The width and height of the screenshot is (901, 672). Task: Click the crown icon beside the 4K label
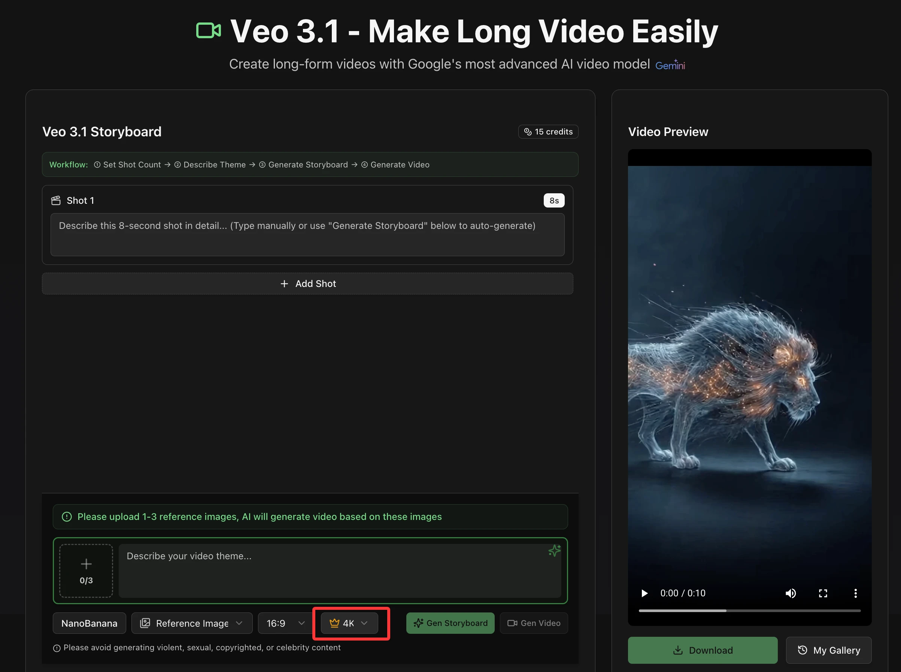tap(335, 623)
